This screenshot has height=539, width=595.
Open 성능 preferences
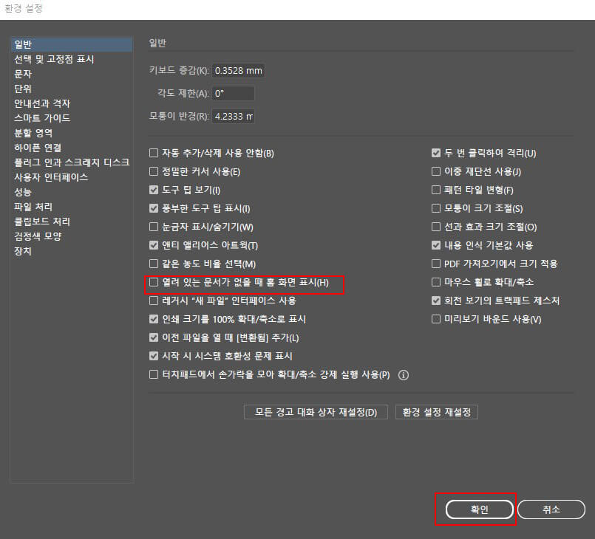[72, 192]
